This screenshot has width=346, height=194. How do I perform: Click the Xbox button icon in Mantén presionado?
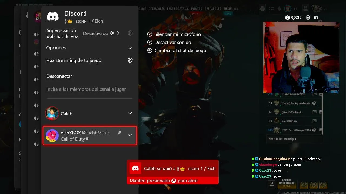click(174, 181)
